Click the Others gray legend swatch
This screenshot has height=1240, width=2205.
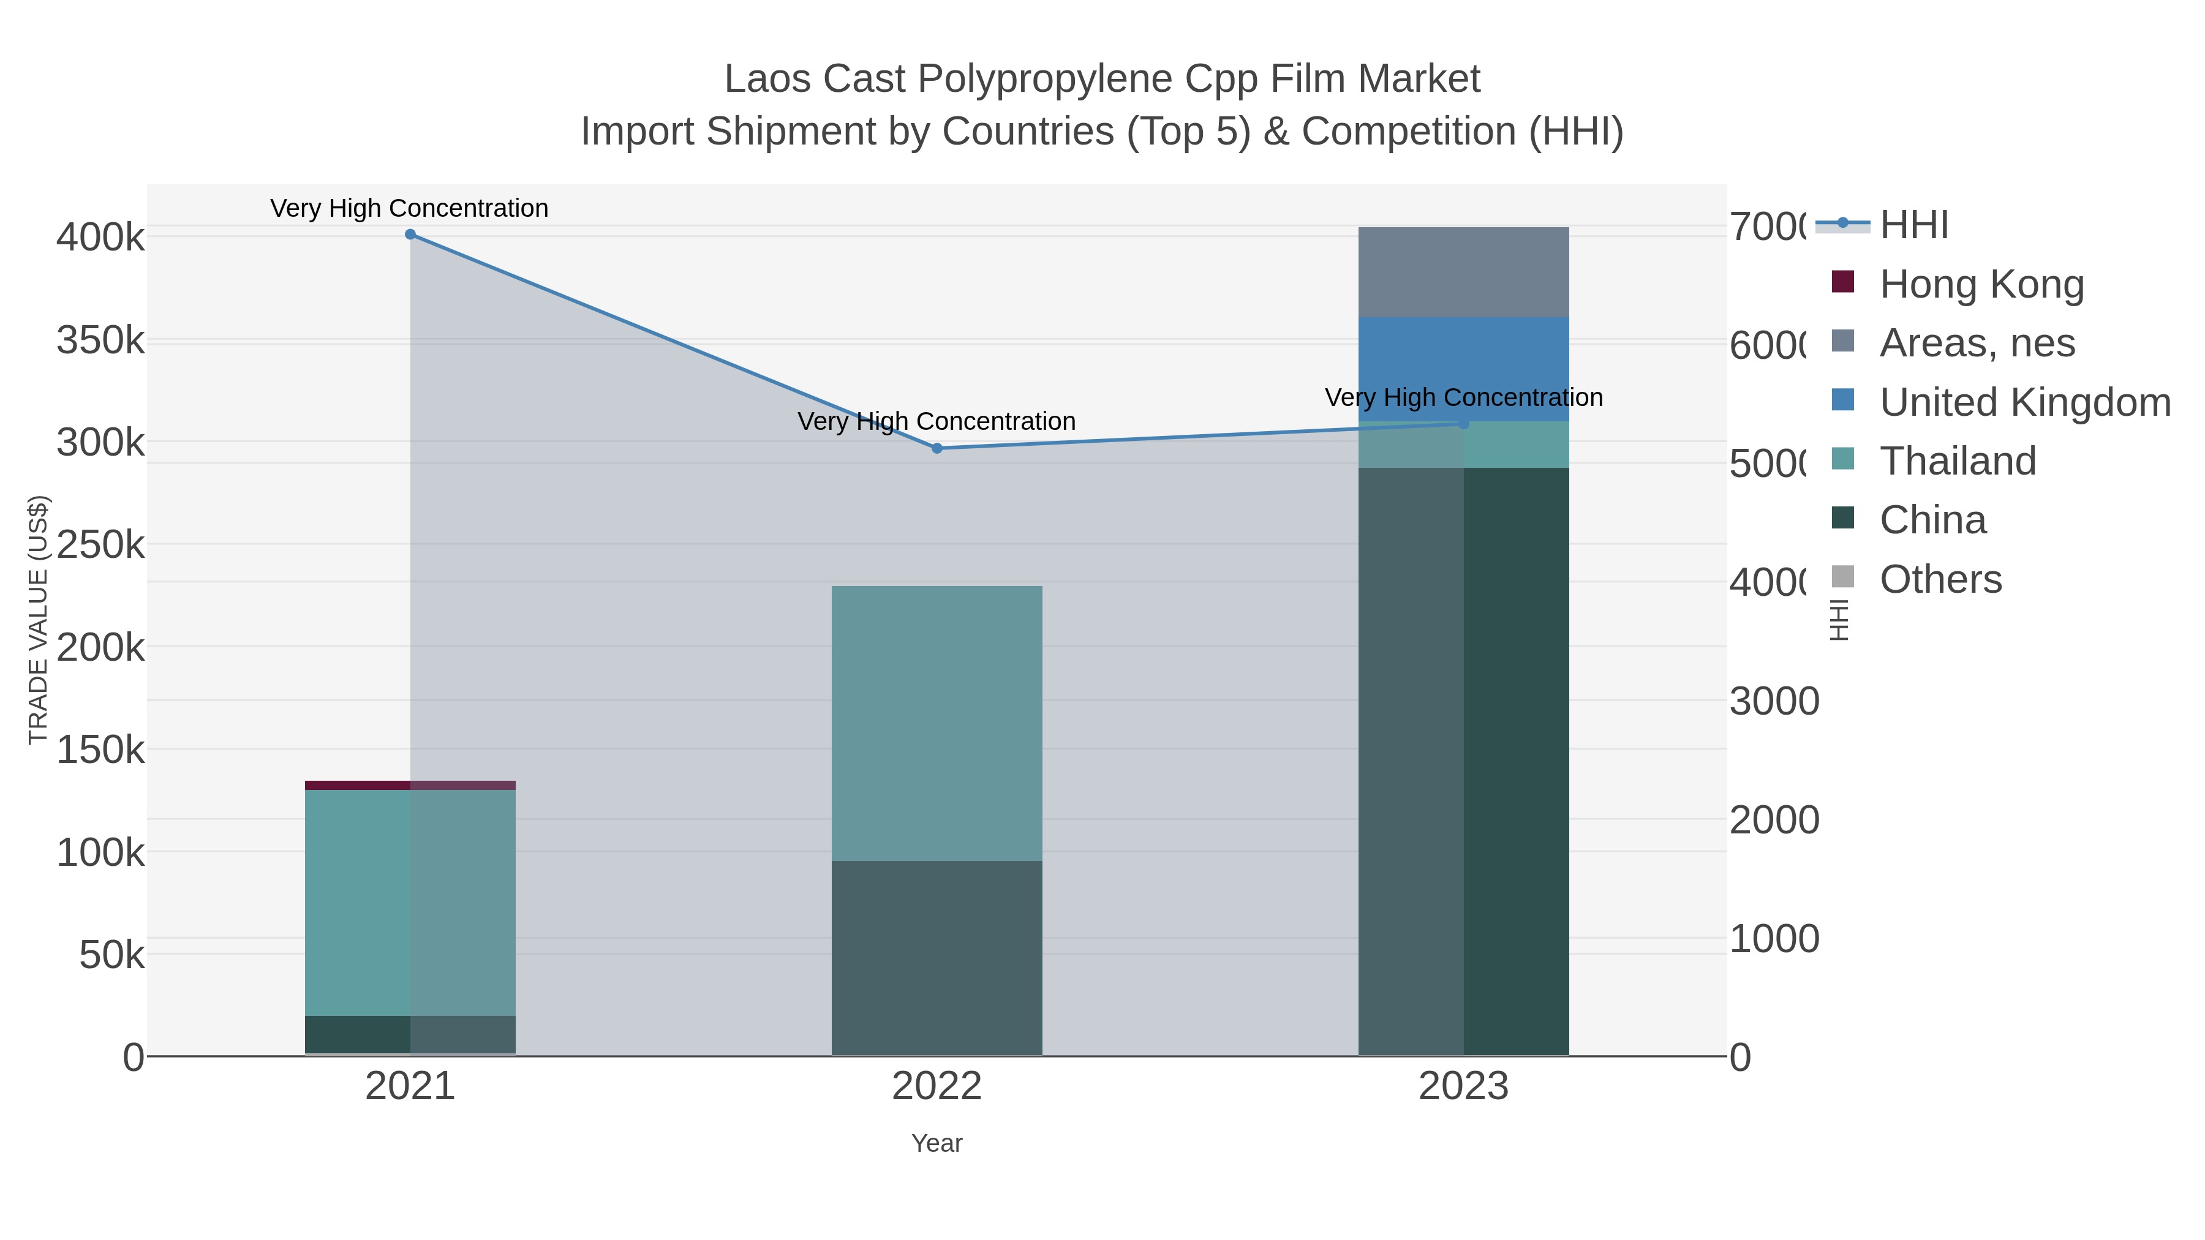(1843, 577)
